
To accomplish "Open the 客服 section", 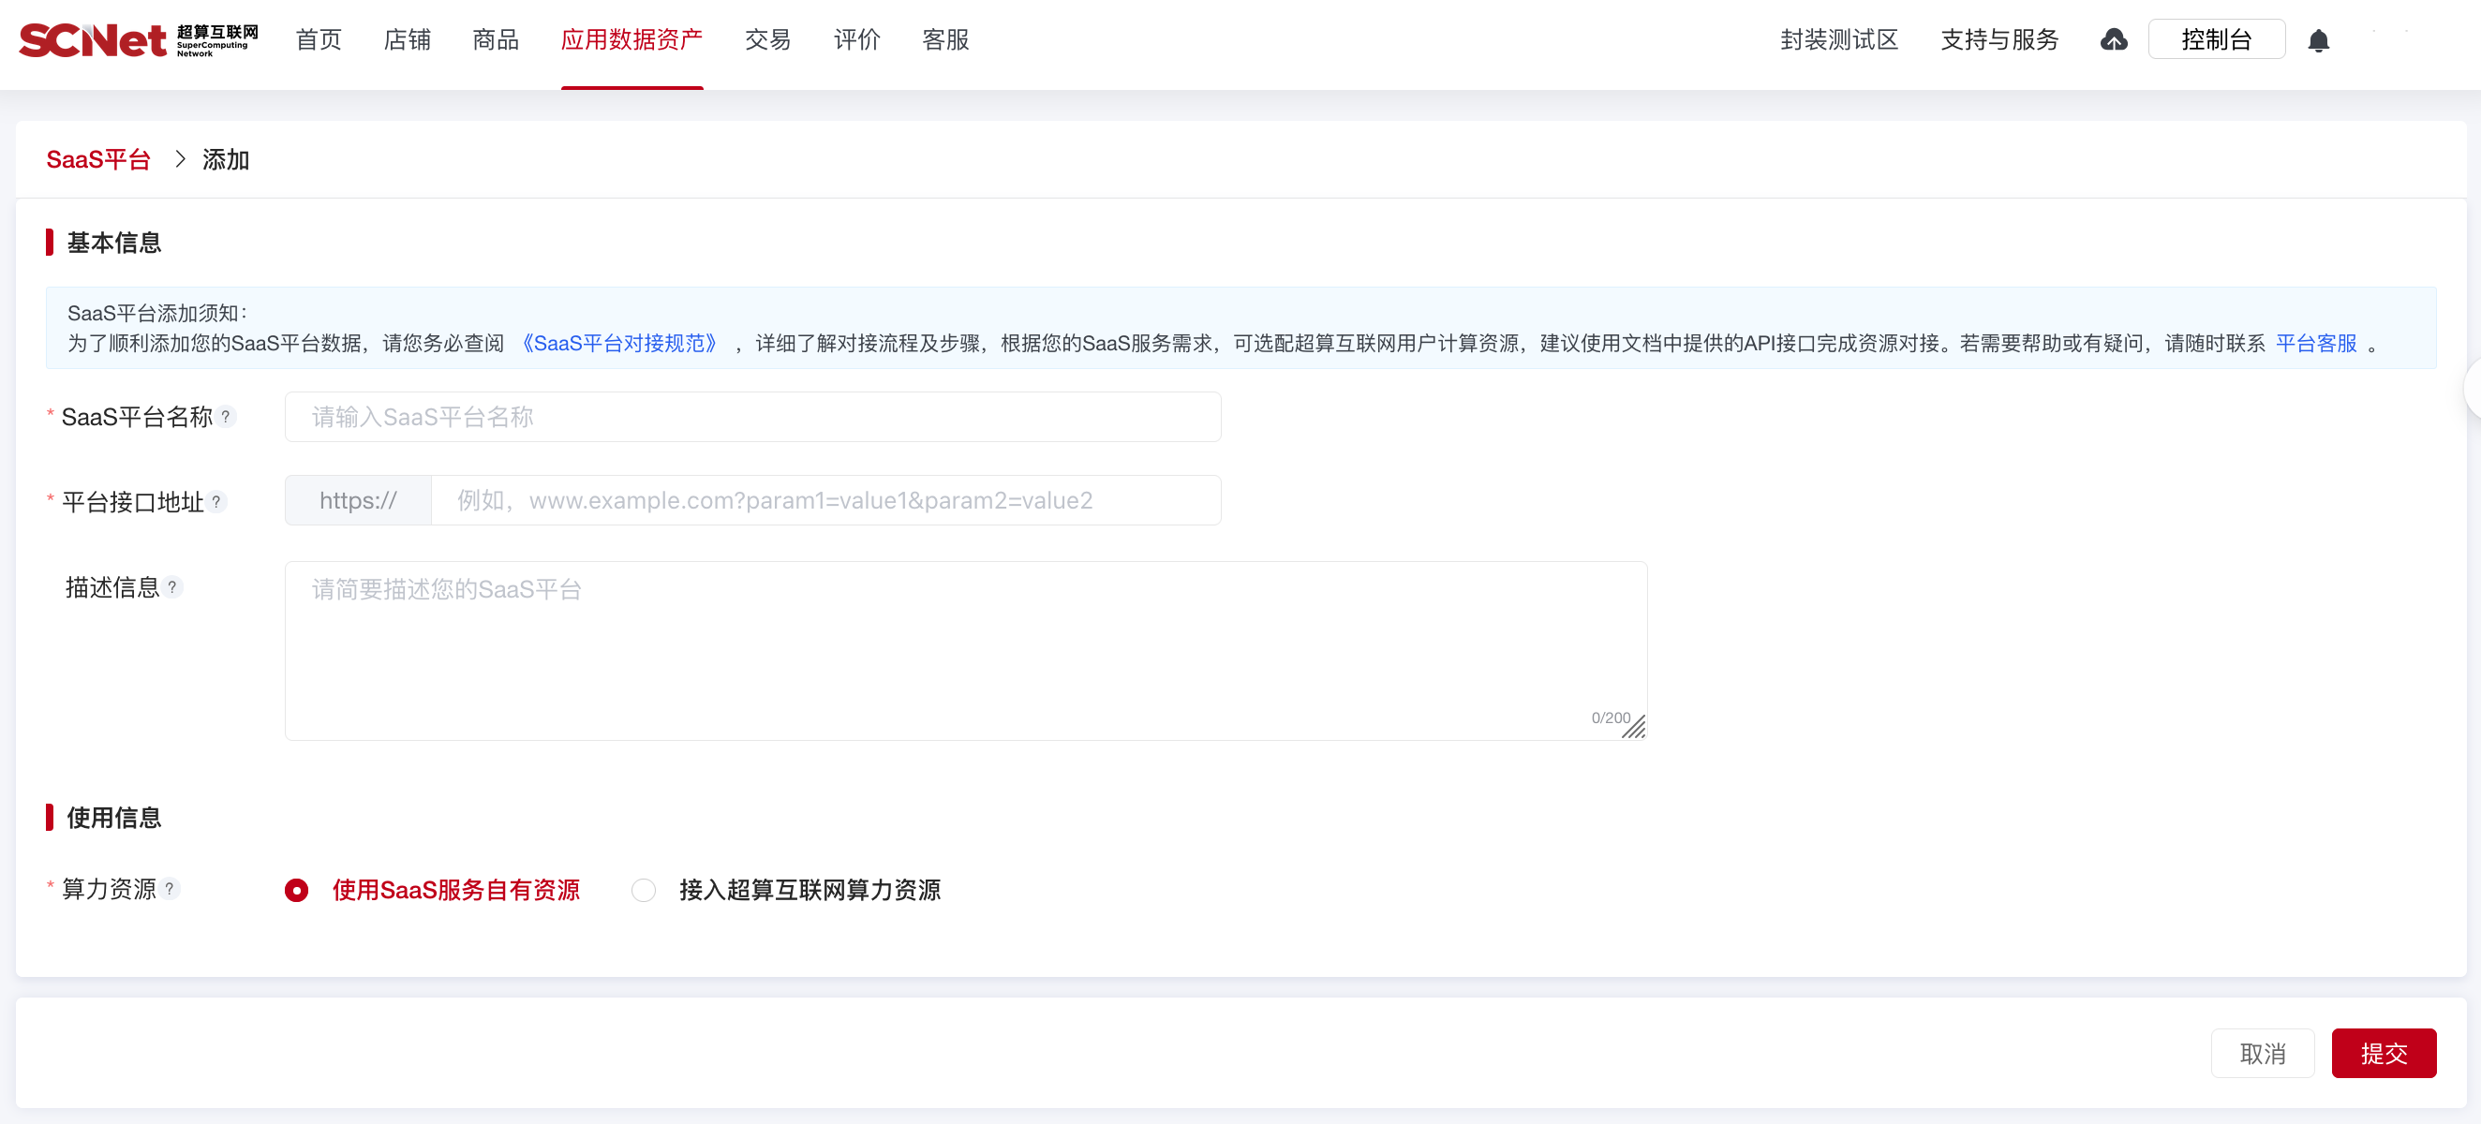I will 943,39.
